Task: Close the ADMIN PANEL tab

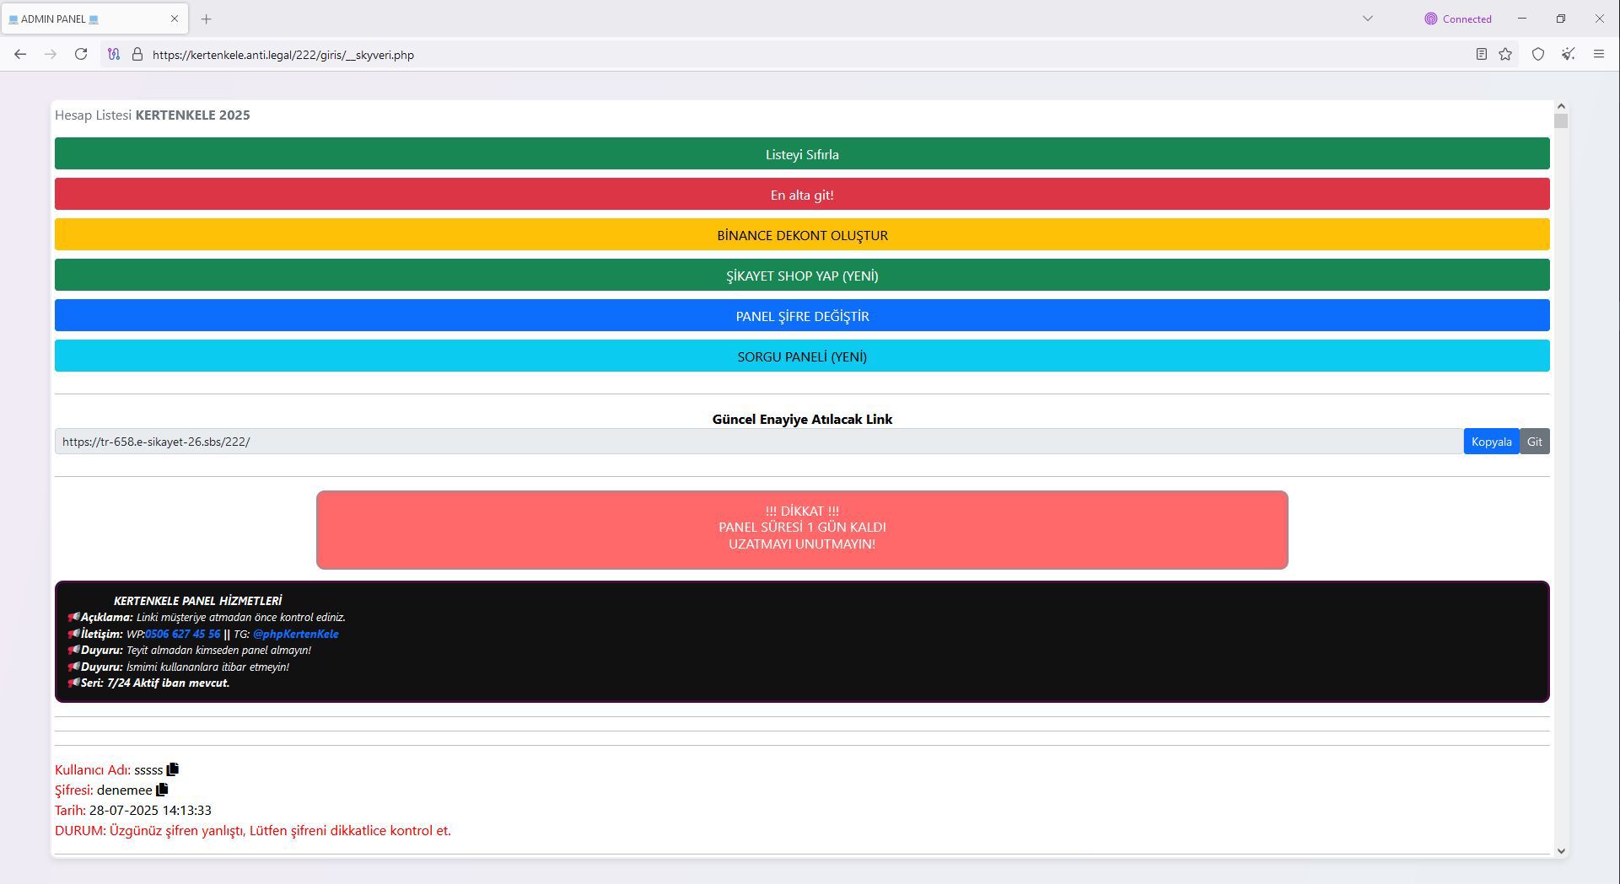Action: (175, 19)
